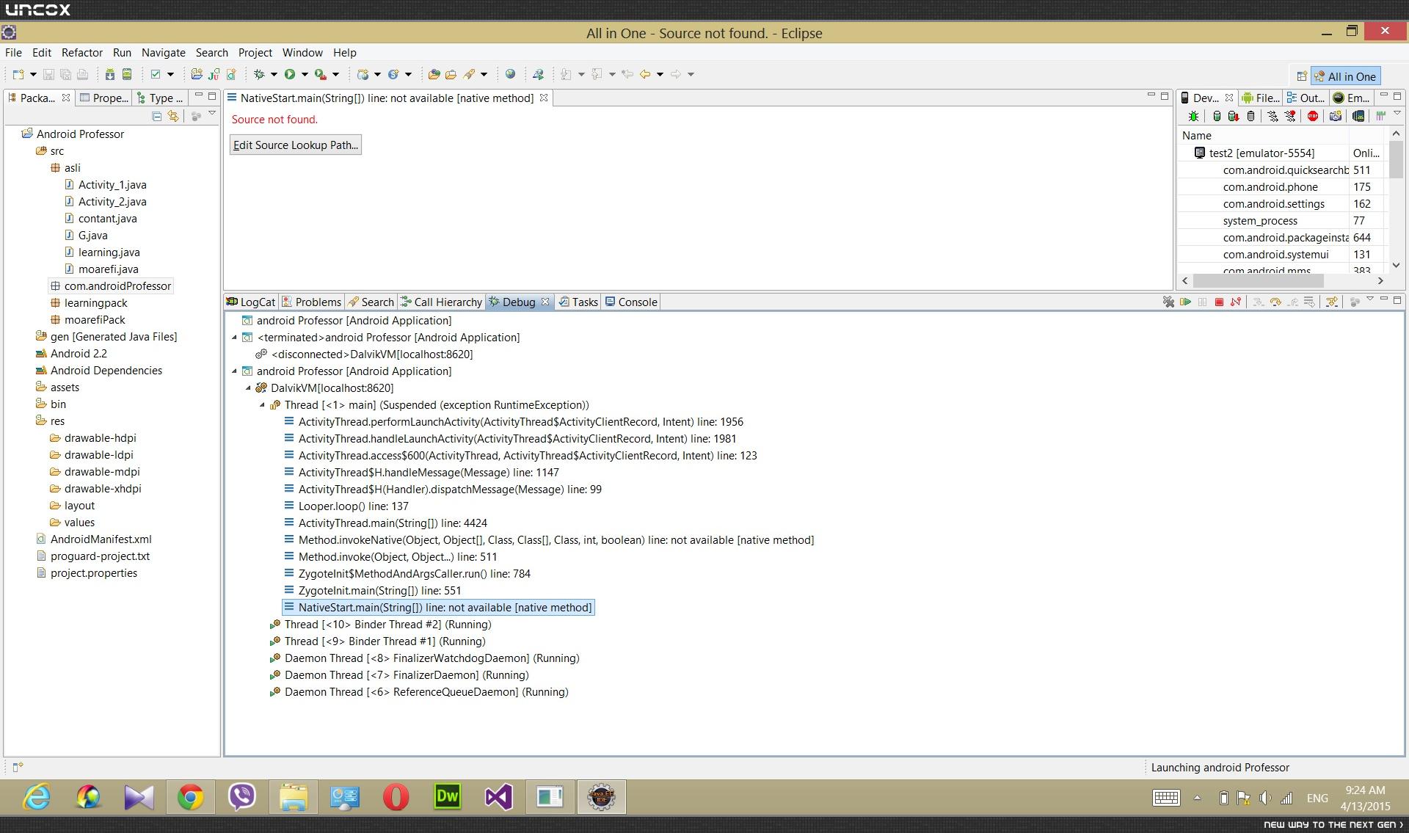The image size is (1409, 833).
Task: Collapse the running android Professor launch node
Action: 235,371
